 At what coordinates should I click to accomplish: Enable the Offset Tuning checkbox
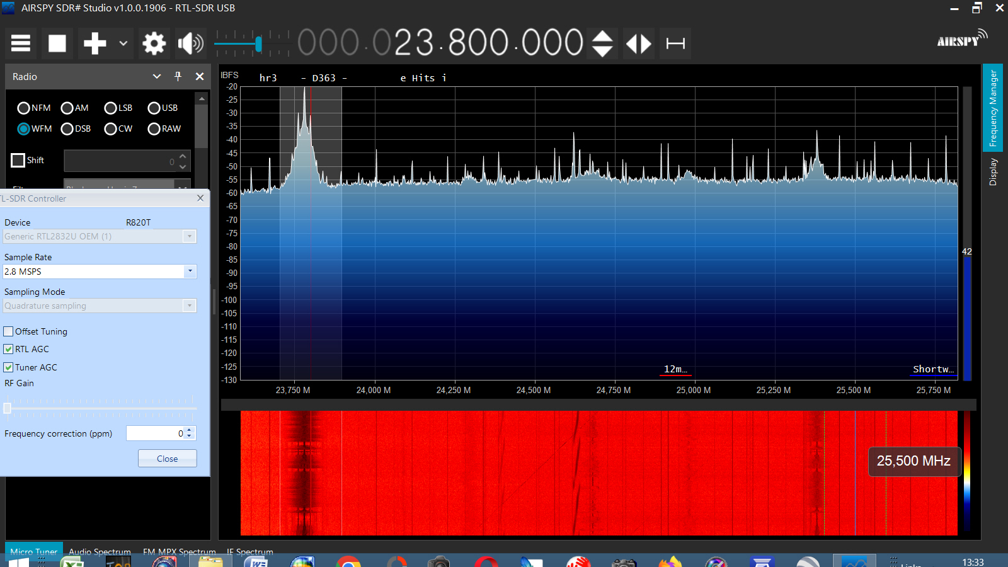tap(9, 331)
